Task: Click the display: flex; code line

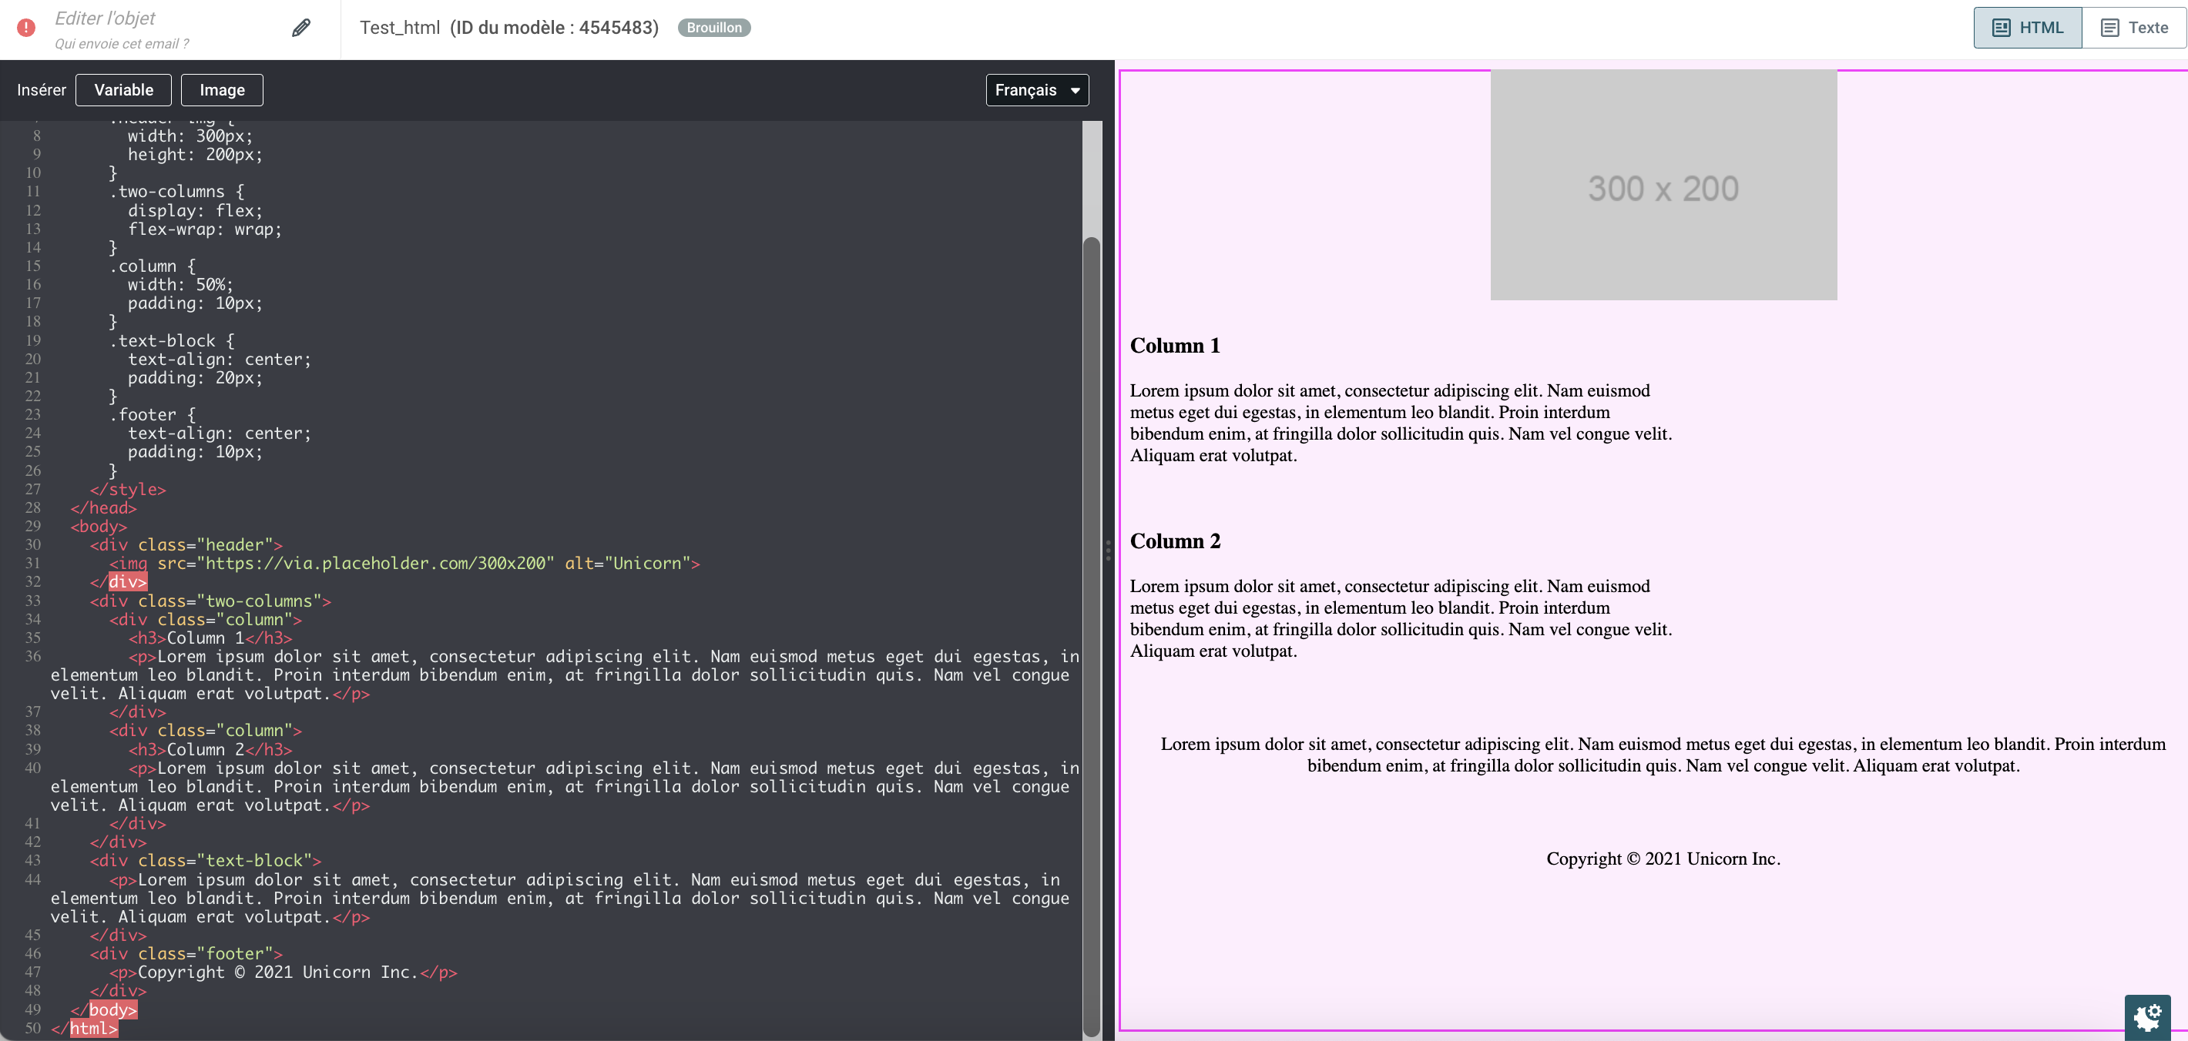Action: 196,210
